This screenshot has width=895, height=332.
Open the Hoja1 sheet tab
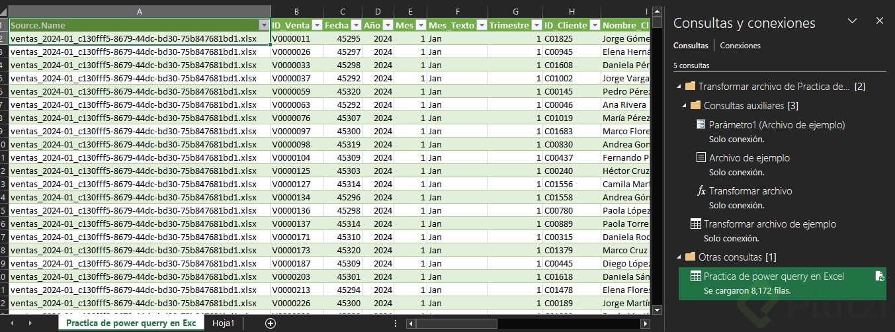click(223, 323)
